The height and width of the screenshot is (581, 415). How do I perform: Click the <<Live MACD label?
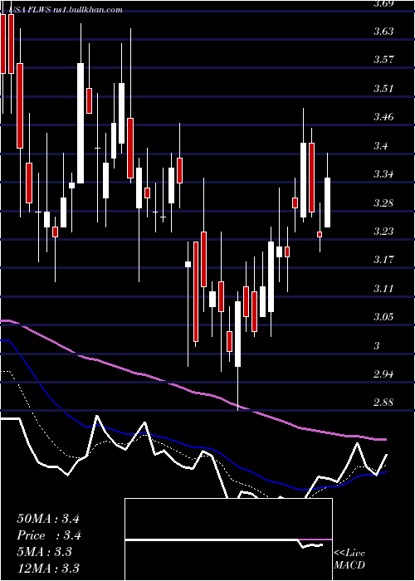pos(349,559)
